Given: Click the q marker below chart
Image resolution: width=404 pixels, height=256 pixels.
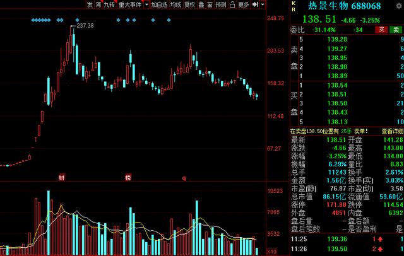Looking at the screenshot, I should [184, 178].
